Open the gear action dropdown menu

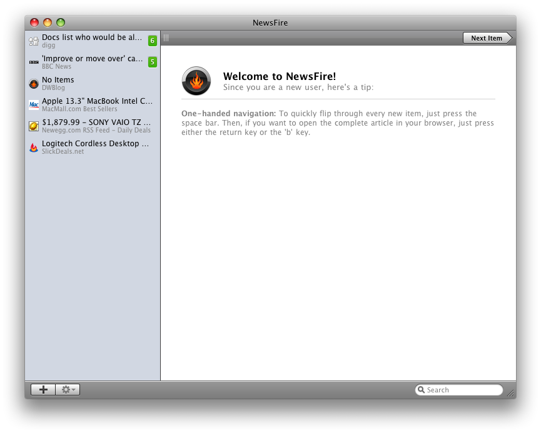(x=68, y=390)
